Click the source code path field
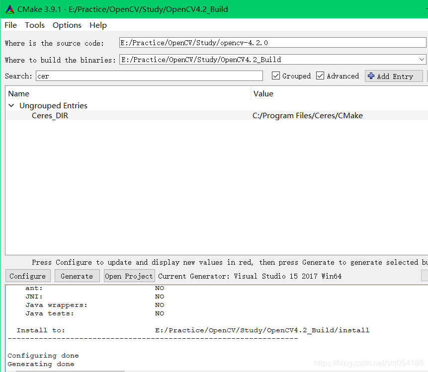 272,42
